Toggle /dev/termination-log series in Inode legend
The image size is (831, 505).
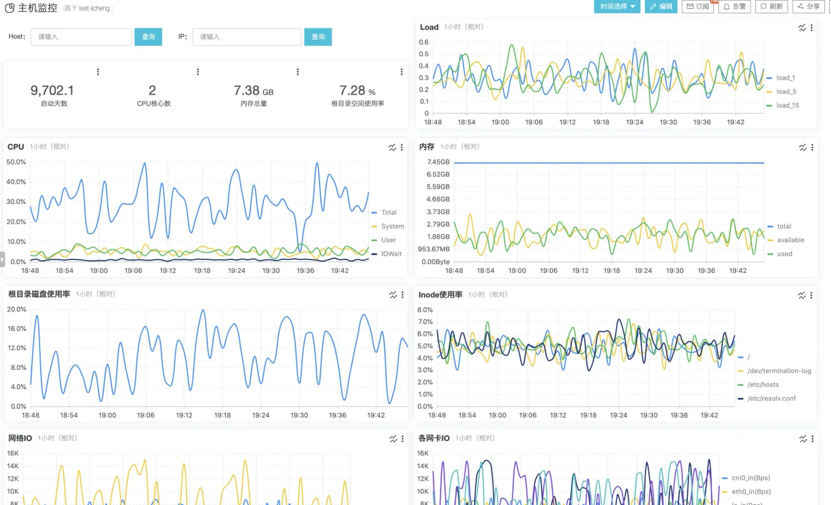pos(774,371)
